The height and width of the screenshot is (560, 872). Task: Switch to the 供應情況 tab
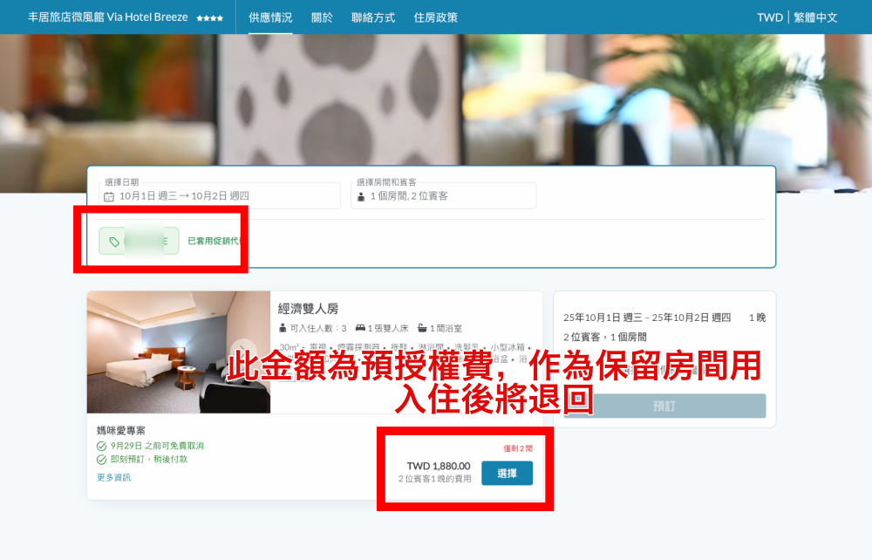[270, 17]
